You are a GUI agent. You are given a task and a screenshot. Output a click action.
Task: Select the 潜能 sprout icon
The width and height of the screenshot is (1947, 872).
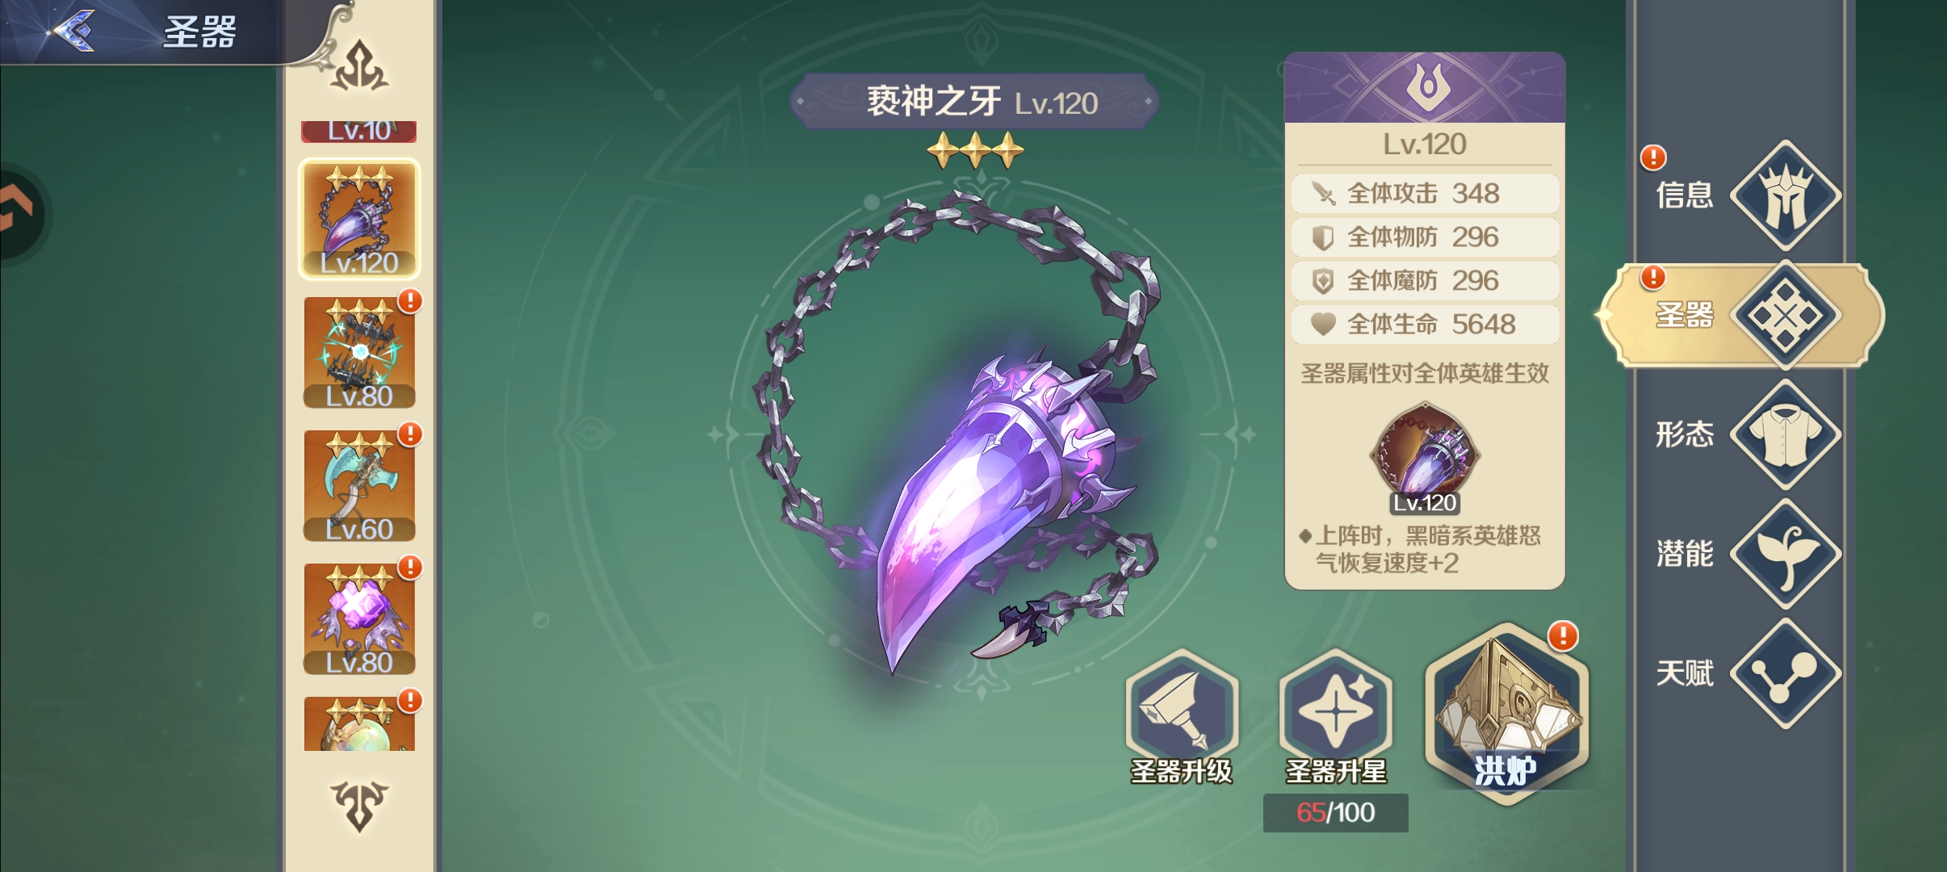[x=1786, y=554]
